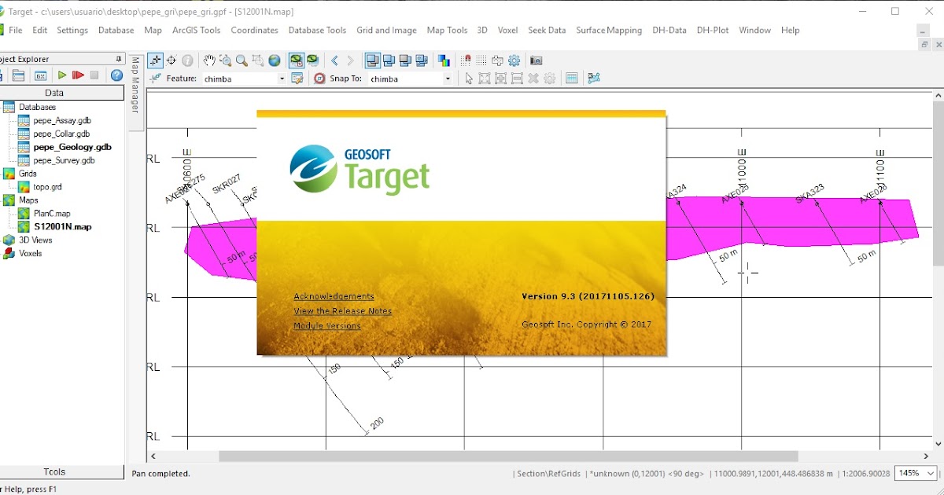Screen dimensions: 944x495
Task: Select the arrow pointer editing tool
Action: point(470,78)
